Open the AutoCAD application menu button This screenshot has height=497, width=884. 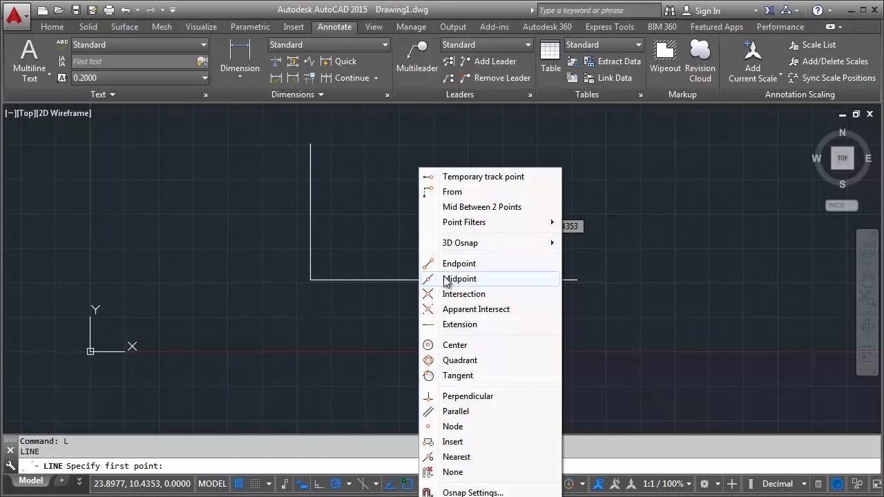(x=15, y=15)
